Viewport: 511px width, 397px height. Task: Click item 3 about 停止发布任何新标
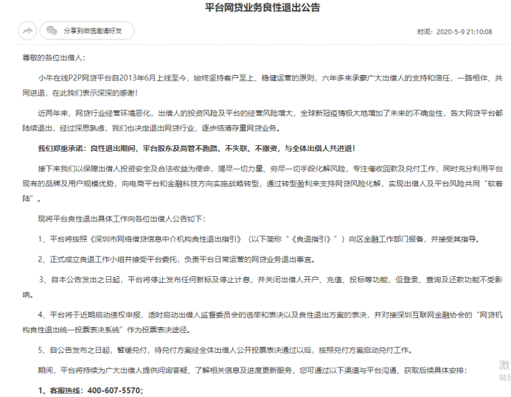(263, 287)
